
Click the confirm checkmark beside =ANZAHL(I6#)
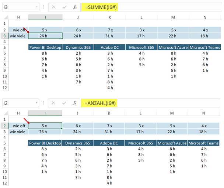[64, 103]
